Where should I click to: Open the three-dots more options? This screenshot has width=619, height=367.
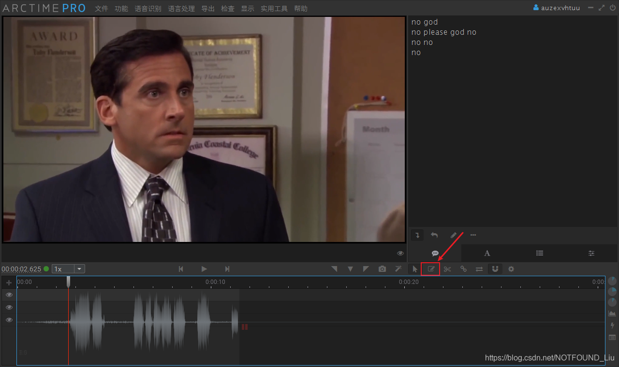tap(473, 235)
